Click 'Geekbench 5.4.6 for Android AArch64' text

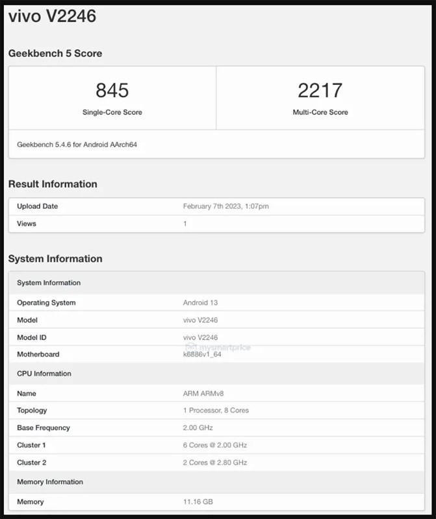(77, 145)
